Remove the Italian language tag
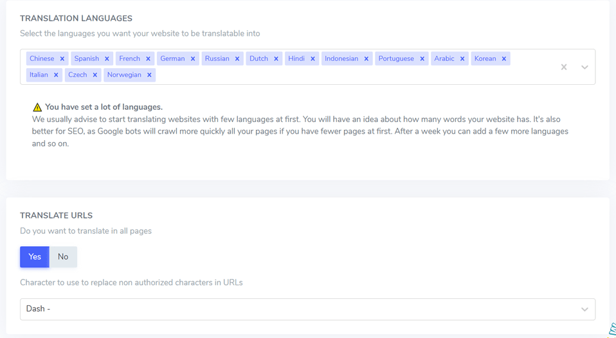This screenshot has height=338, width=616. click(56, 75)
